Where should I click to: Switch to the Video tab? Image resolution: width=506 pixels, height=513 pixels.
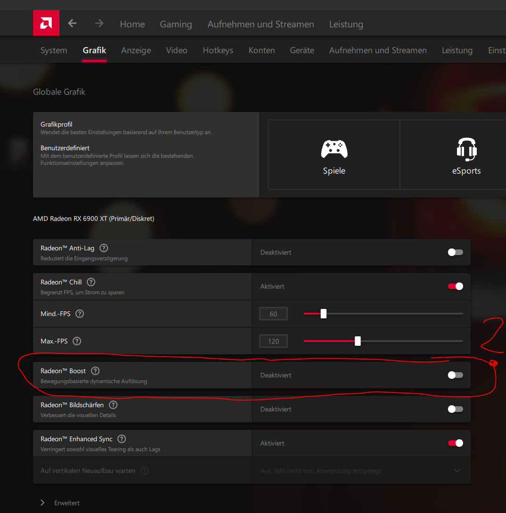point(176,51)
